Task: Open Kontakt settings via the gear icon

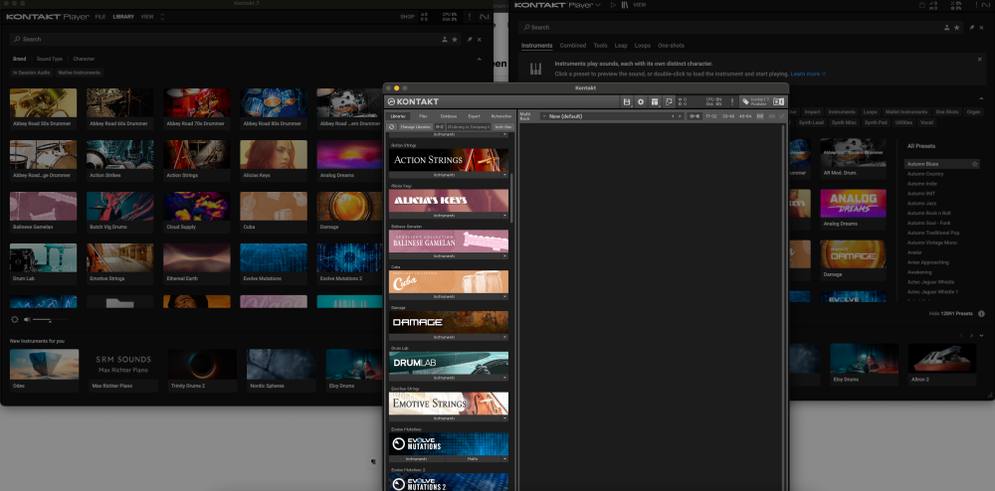Action: click(641, 101)
